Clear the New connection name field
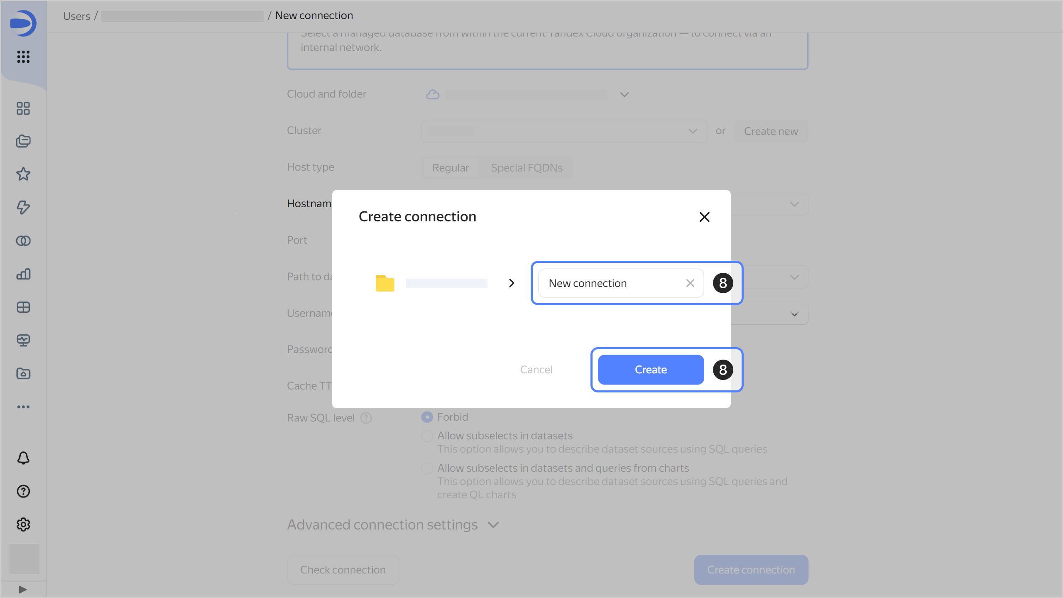 point(690,283)
